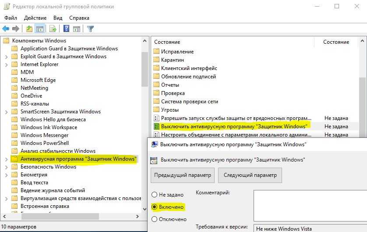Select the Отключено radio button
Image resolution: width=367 pixels, height=232 pixels.
154,219
